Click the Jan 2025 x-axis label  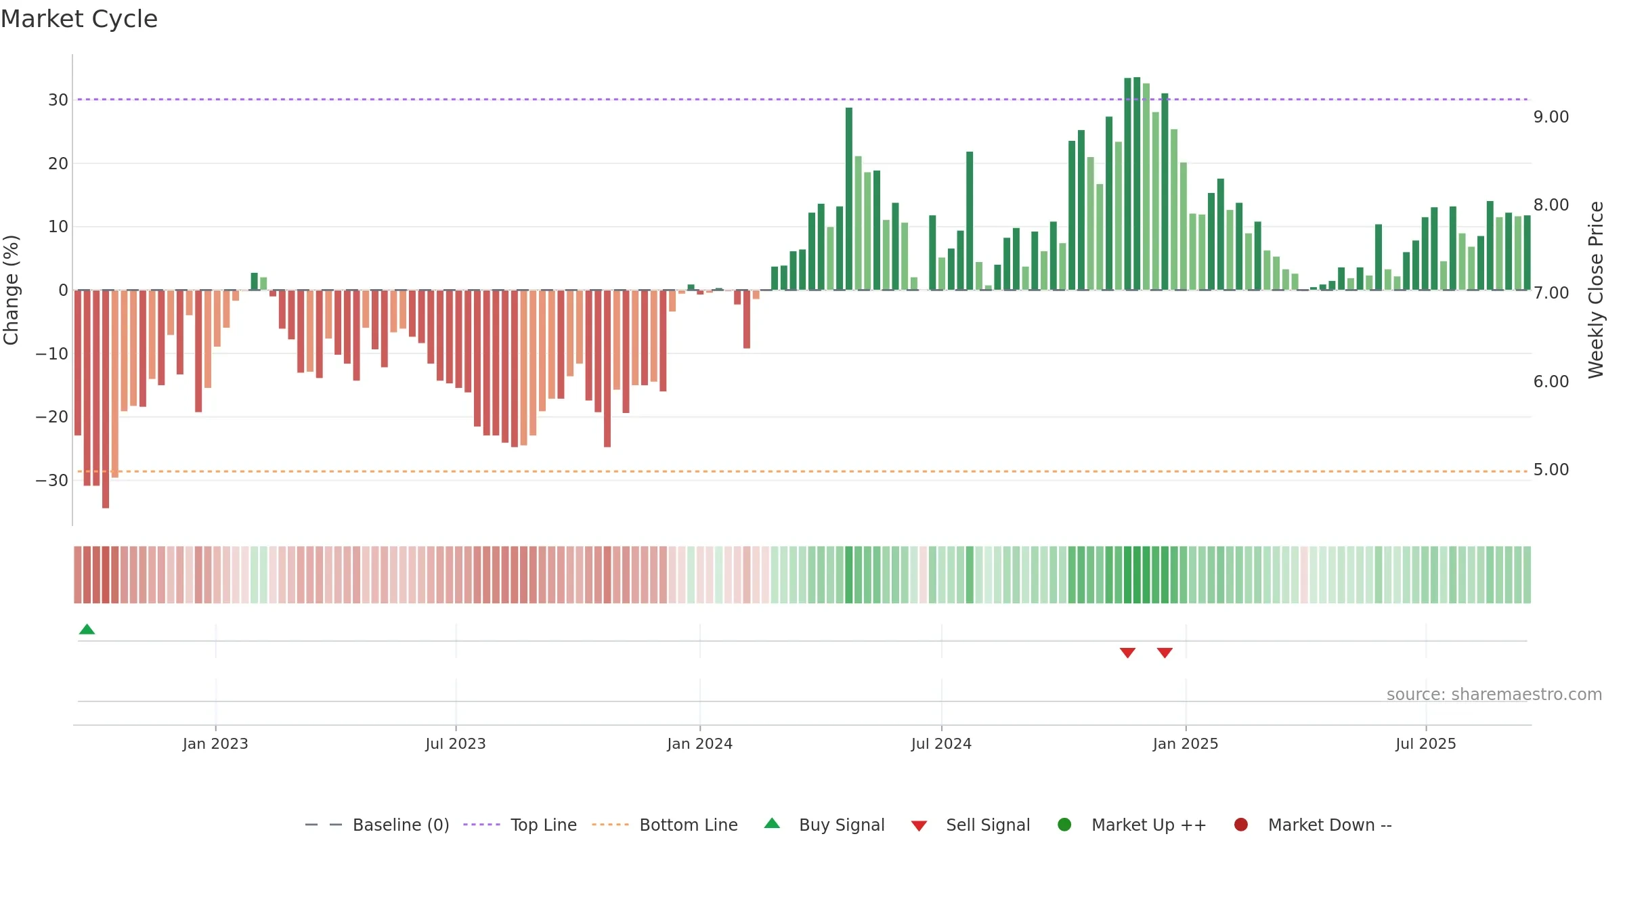1186,743
